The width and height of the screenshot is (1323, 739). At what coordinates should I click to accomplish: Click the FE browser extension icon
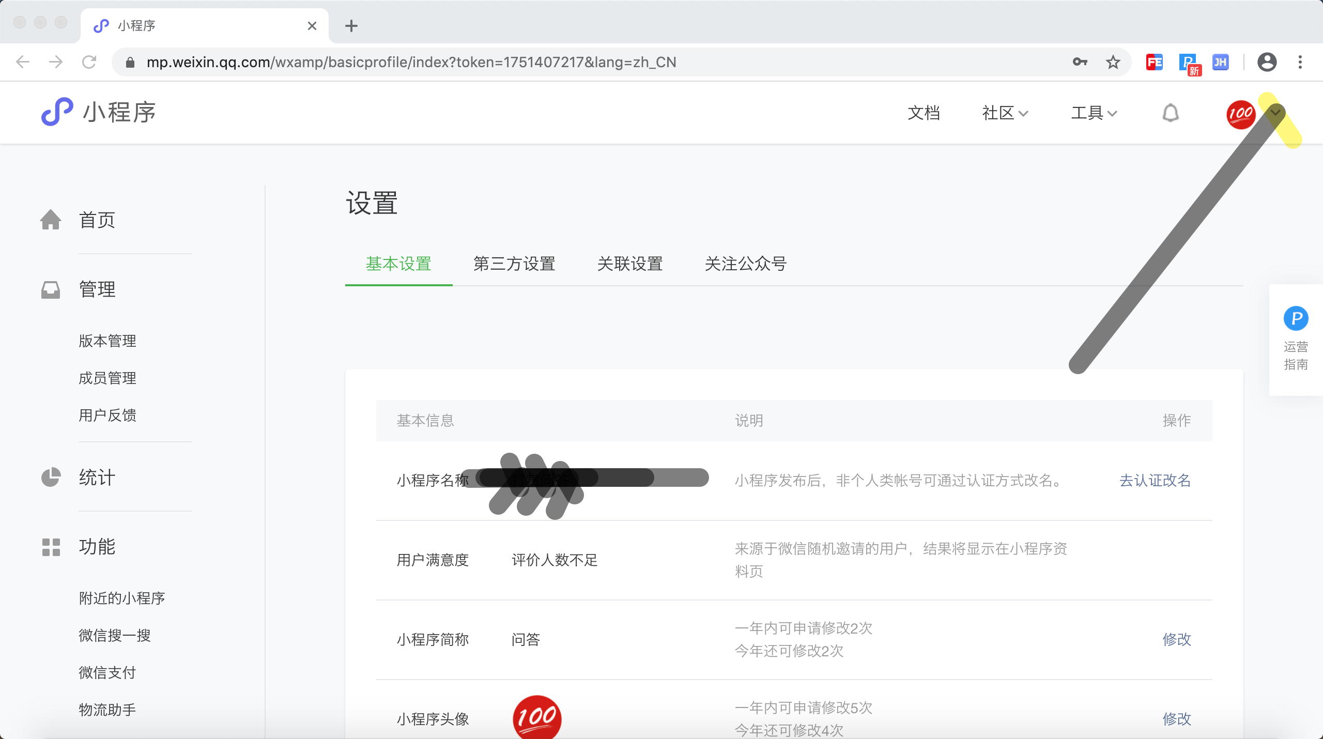pos(1154,63)
